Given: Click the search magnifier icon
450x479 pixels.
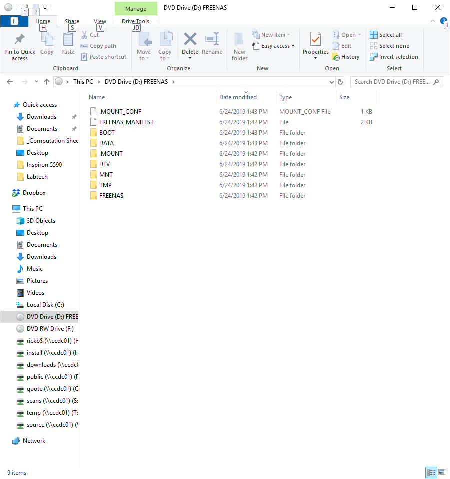Looking at the screenshot, I should coord(436,82).
